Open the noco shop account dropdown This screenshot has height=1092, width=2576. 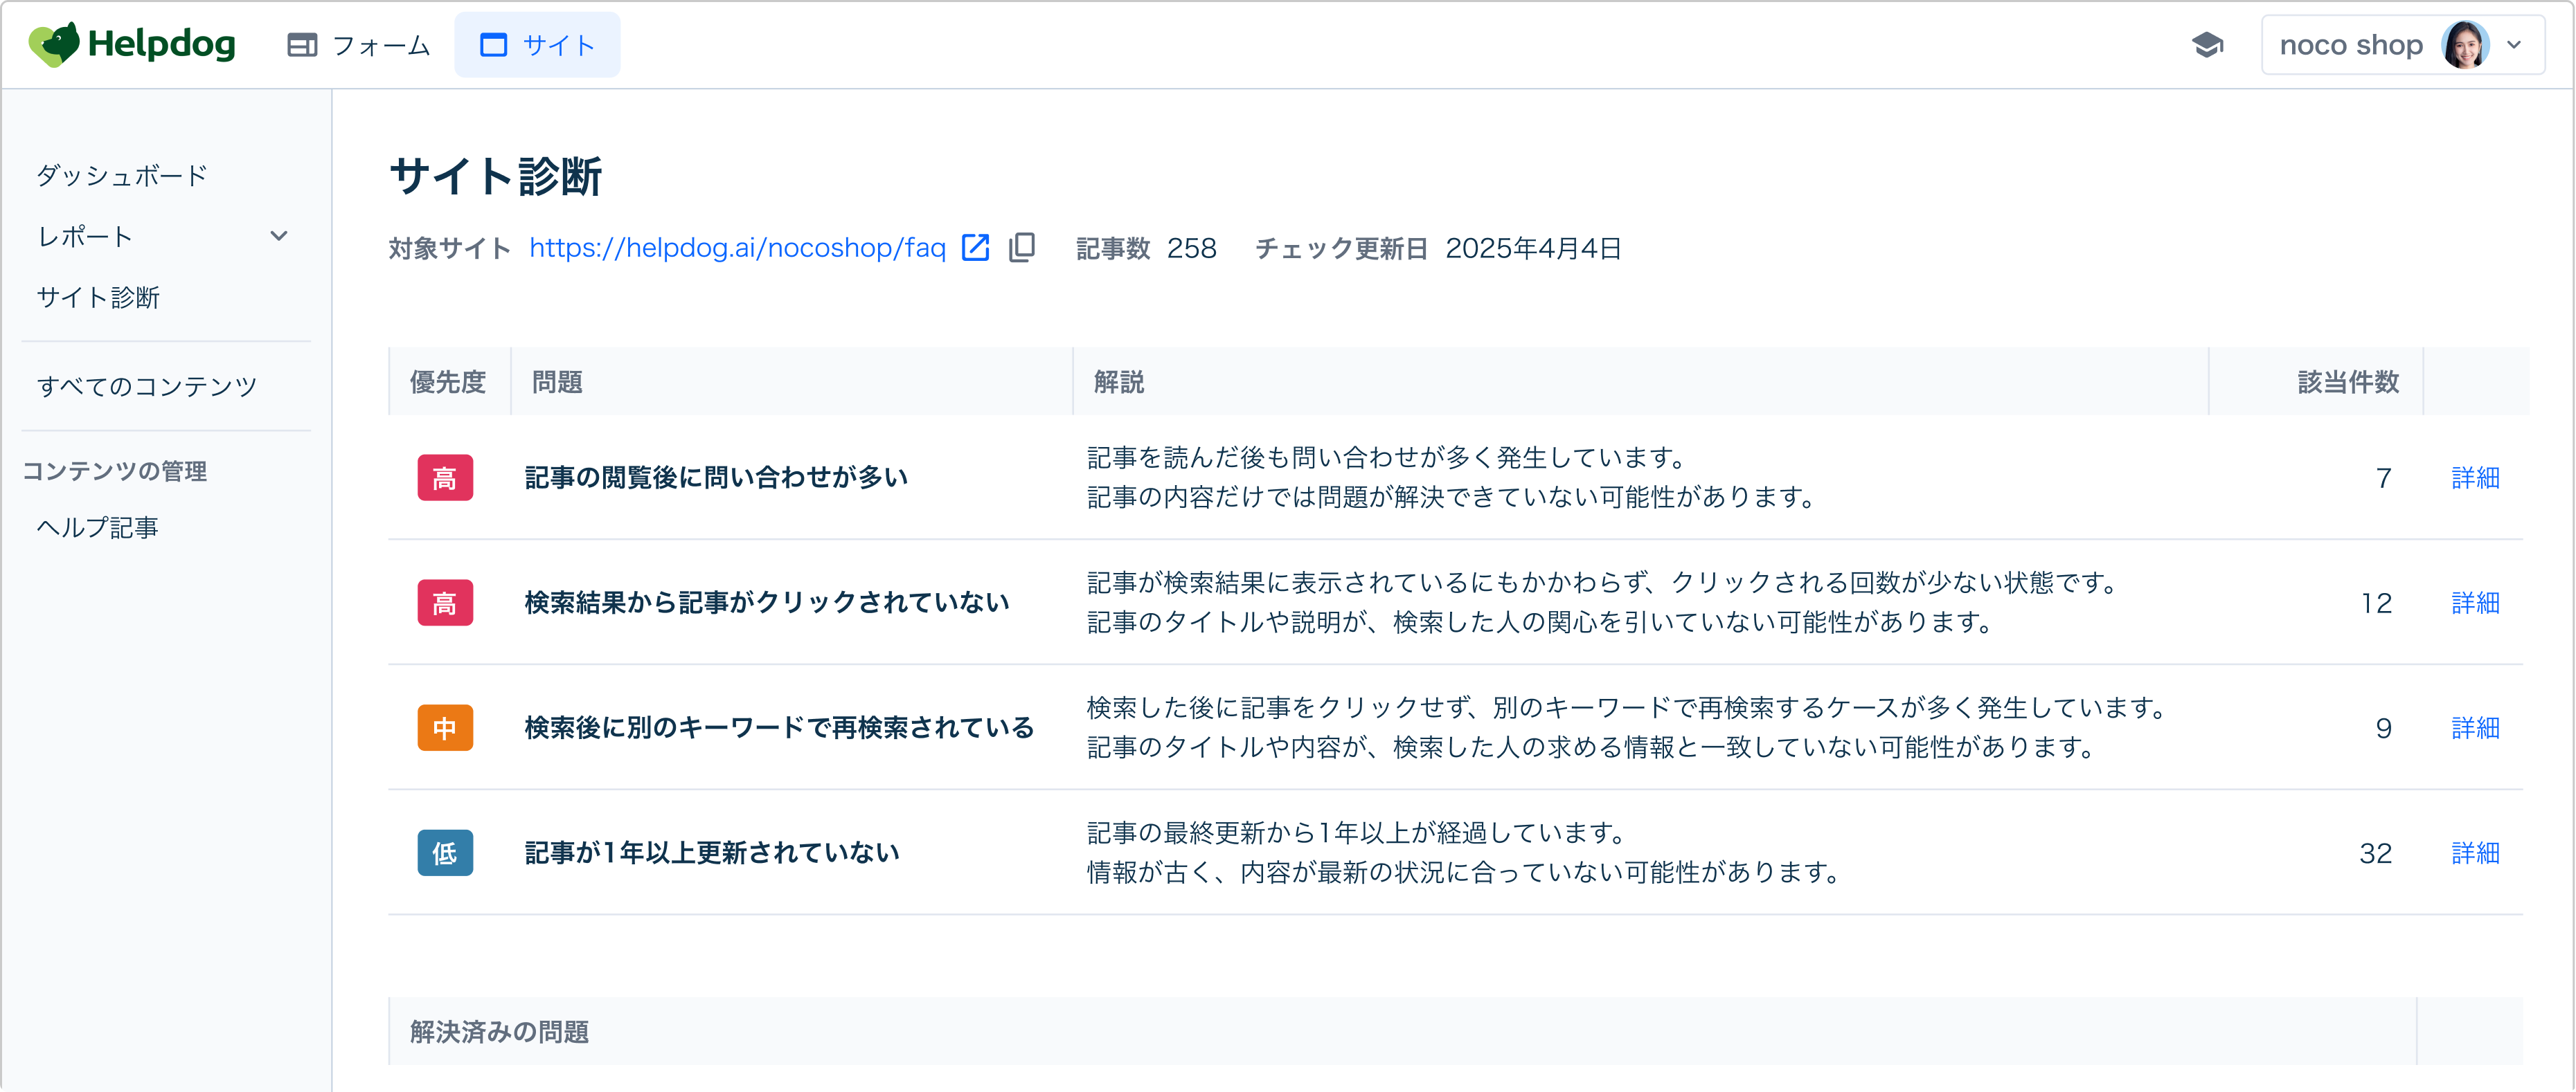point(2514,45)
